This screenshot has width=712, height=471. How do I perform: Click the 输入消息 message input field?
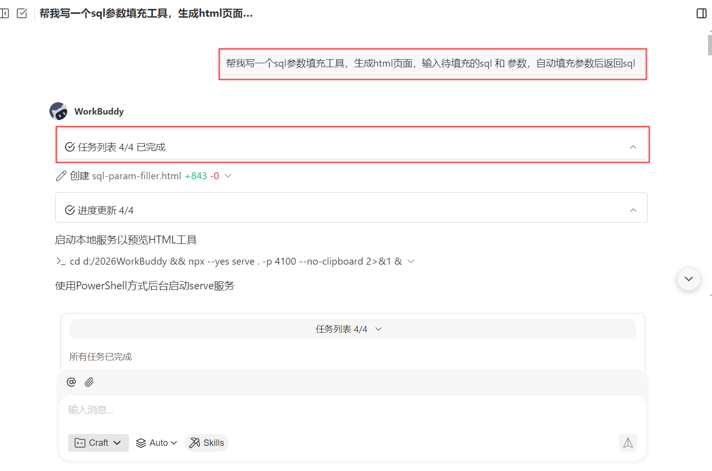pos(247,410)
